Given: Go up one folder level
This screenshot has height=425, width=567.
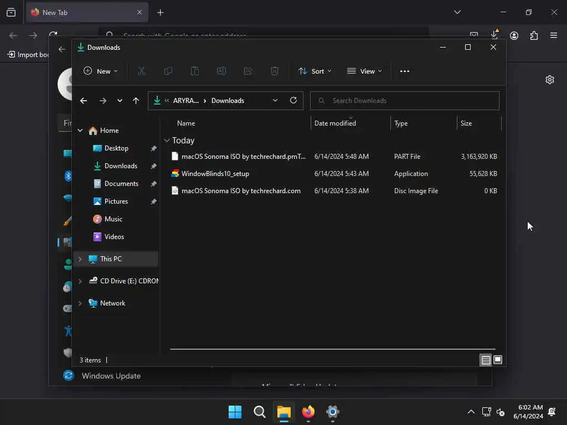Looking at the screenshot, I should tap(136, 101).
